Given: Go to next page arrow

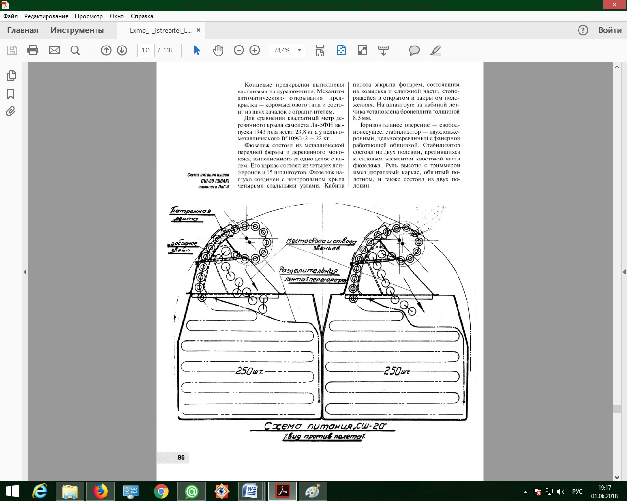Looking at the screenshot, I should pyautogui.click(x=122, y=50).
